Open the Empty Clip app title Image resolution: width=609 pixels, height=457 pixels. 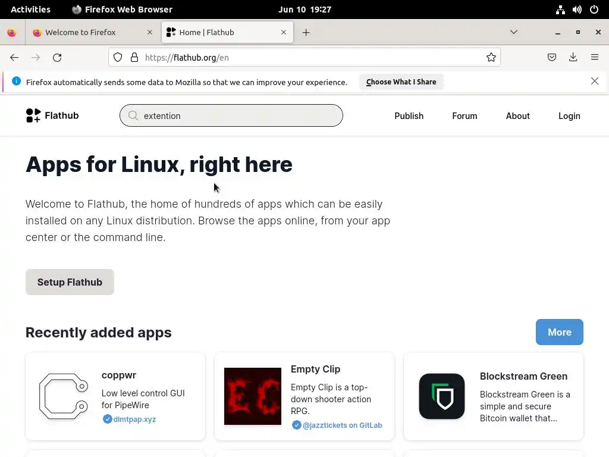(315, 369)
